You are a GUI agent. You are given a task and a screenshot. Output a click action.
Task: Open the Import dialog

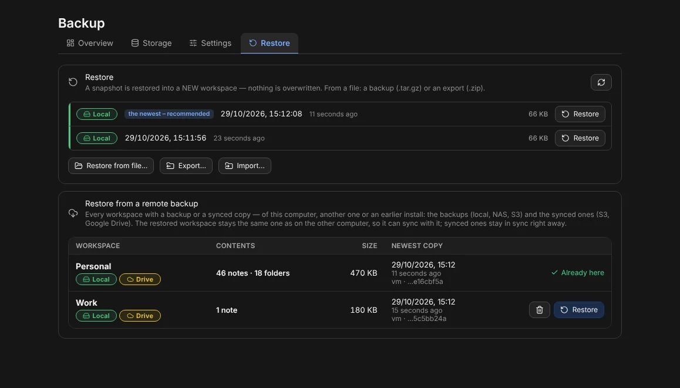(245, 166)
